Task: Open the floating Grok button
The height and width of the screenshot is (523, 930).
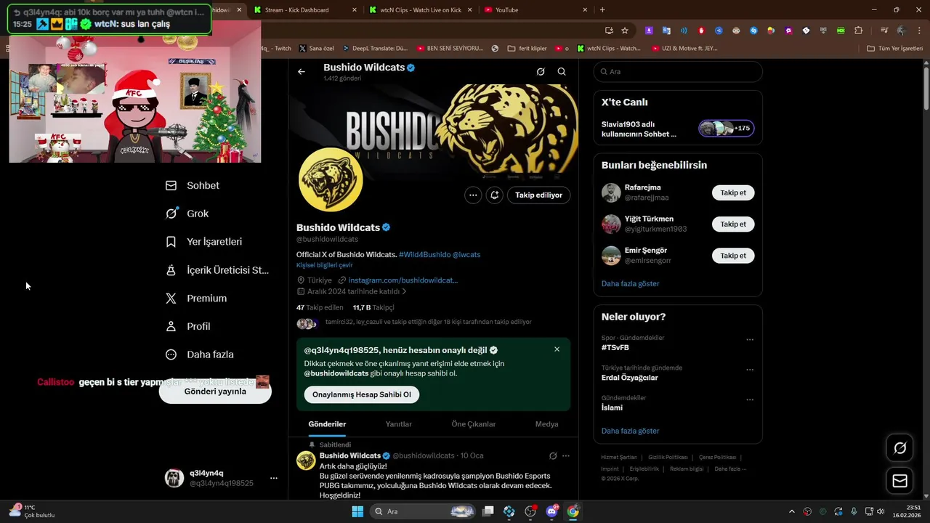Action: click(899, 448)
